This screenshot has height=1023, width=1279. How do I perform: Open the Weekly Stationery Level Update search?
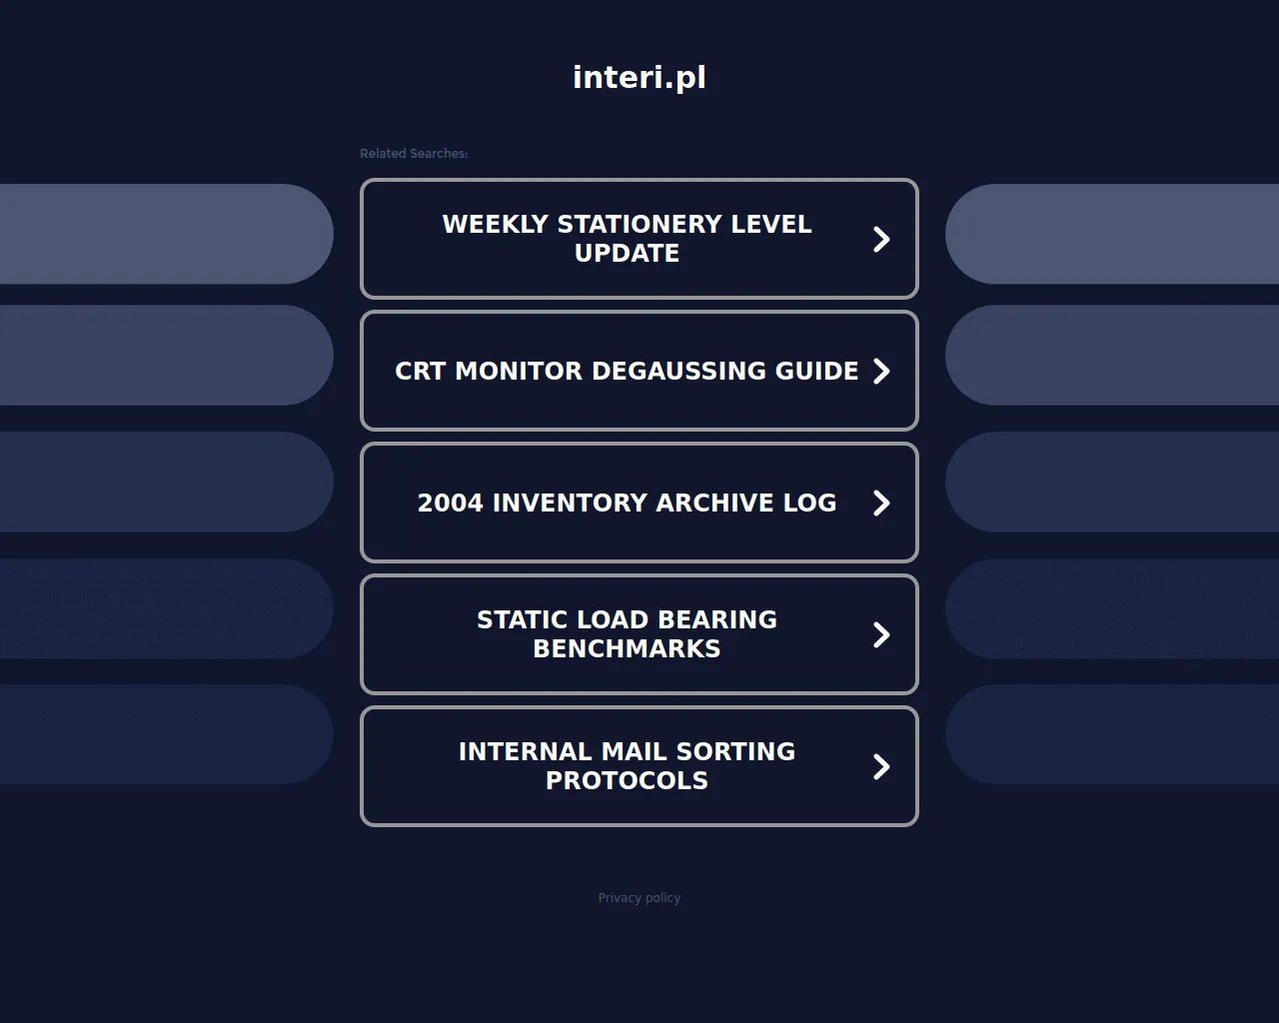coord(627,239)
